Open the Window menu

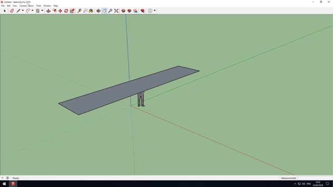pyautogui.click(x=47, y=6)
